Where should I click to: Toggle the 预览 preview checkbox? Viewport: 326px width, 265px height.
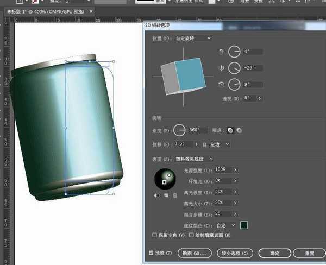pyautogui.click(x=151, y=253)
